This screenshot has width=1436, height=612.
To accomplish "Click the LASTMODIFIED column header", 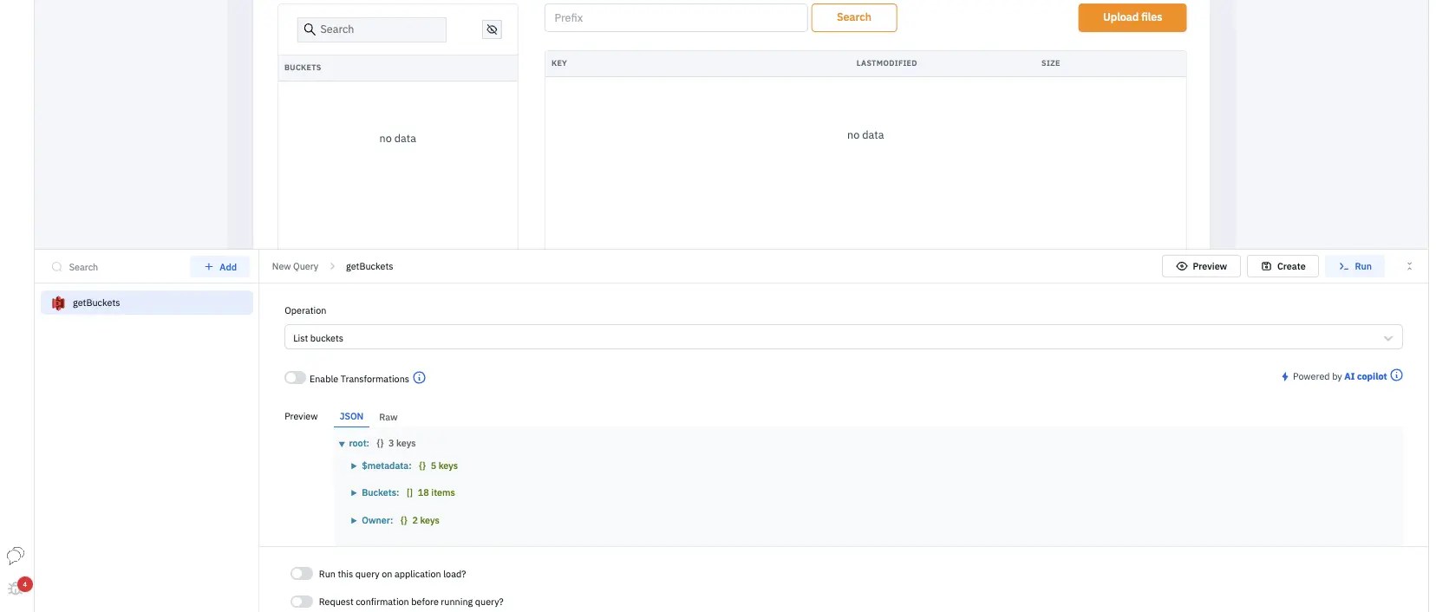I will coord(886,63).
